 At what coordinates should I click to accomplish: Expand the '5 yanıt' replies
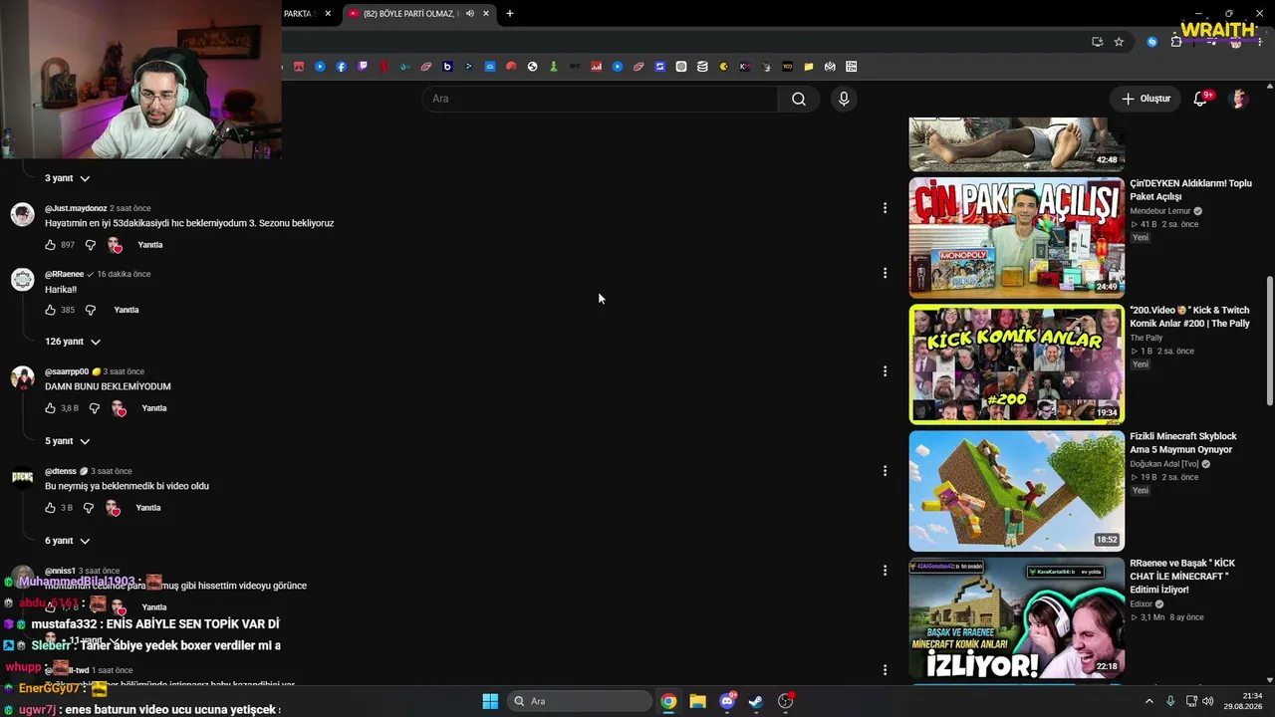pos(67,441)
